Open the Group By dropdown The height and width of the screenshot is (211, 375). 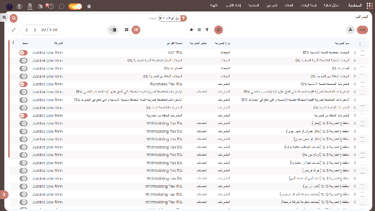point(199,30)
